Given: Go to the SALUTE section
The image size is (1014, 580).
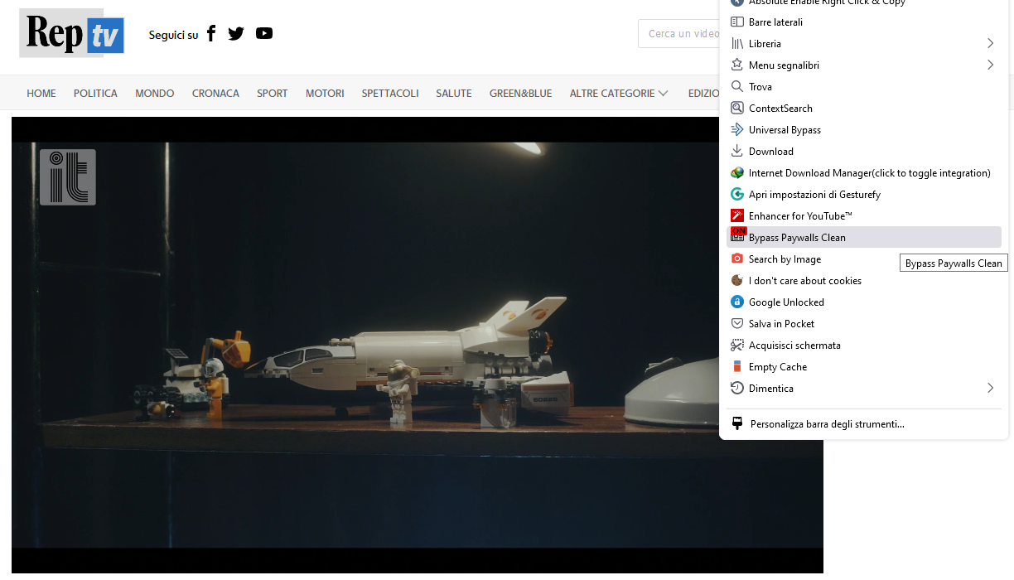Looking at the screenshot, I should click(x=454, y=94).
